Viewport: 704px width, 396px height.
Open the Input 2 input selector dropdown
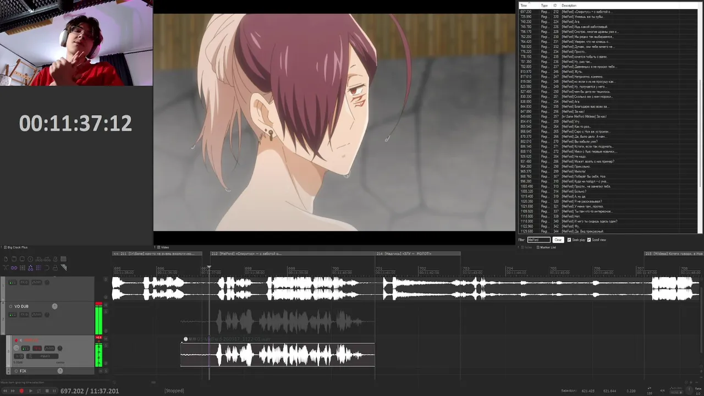pyautogui.click(x=42, y=356)
